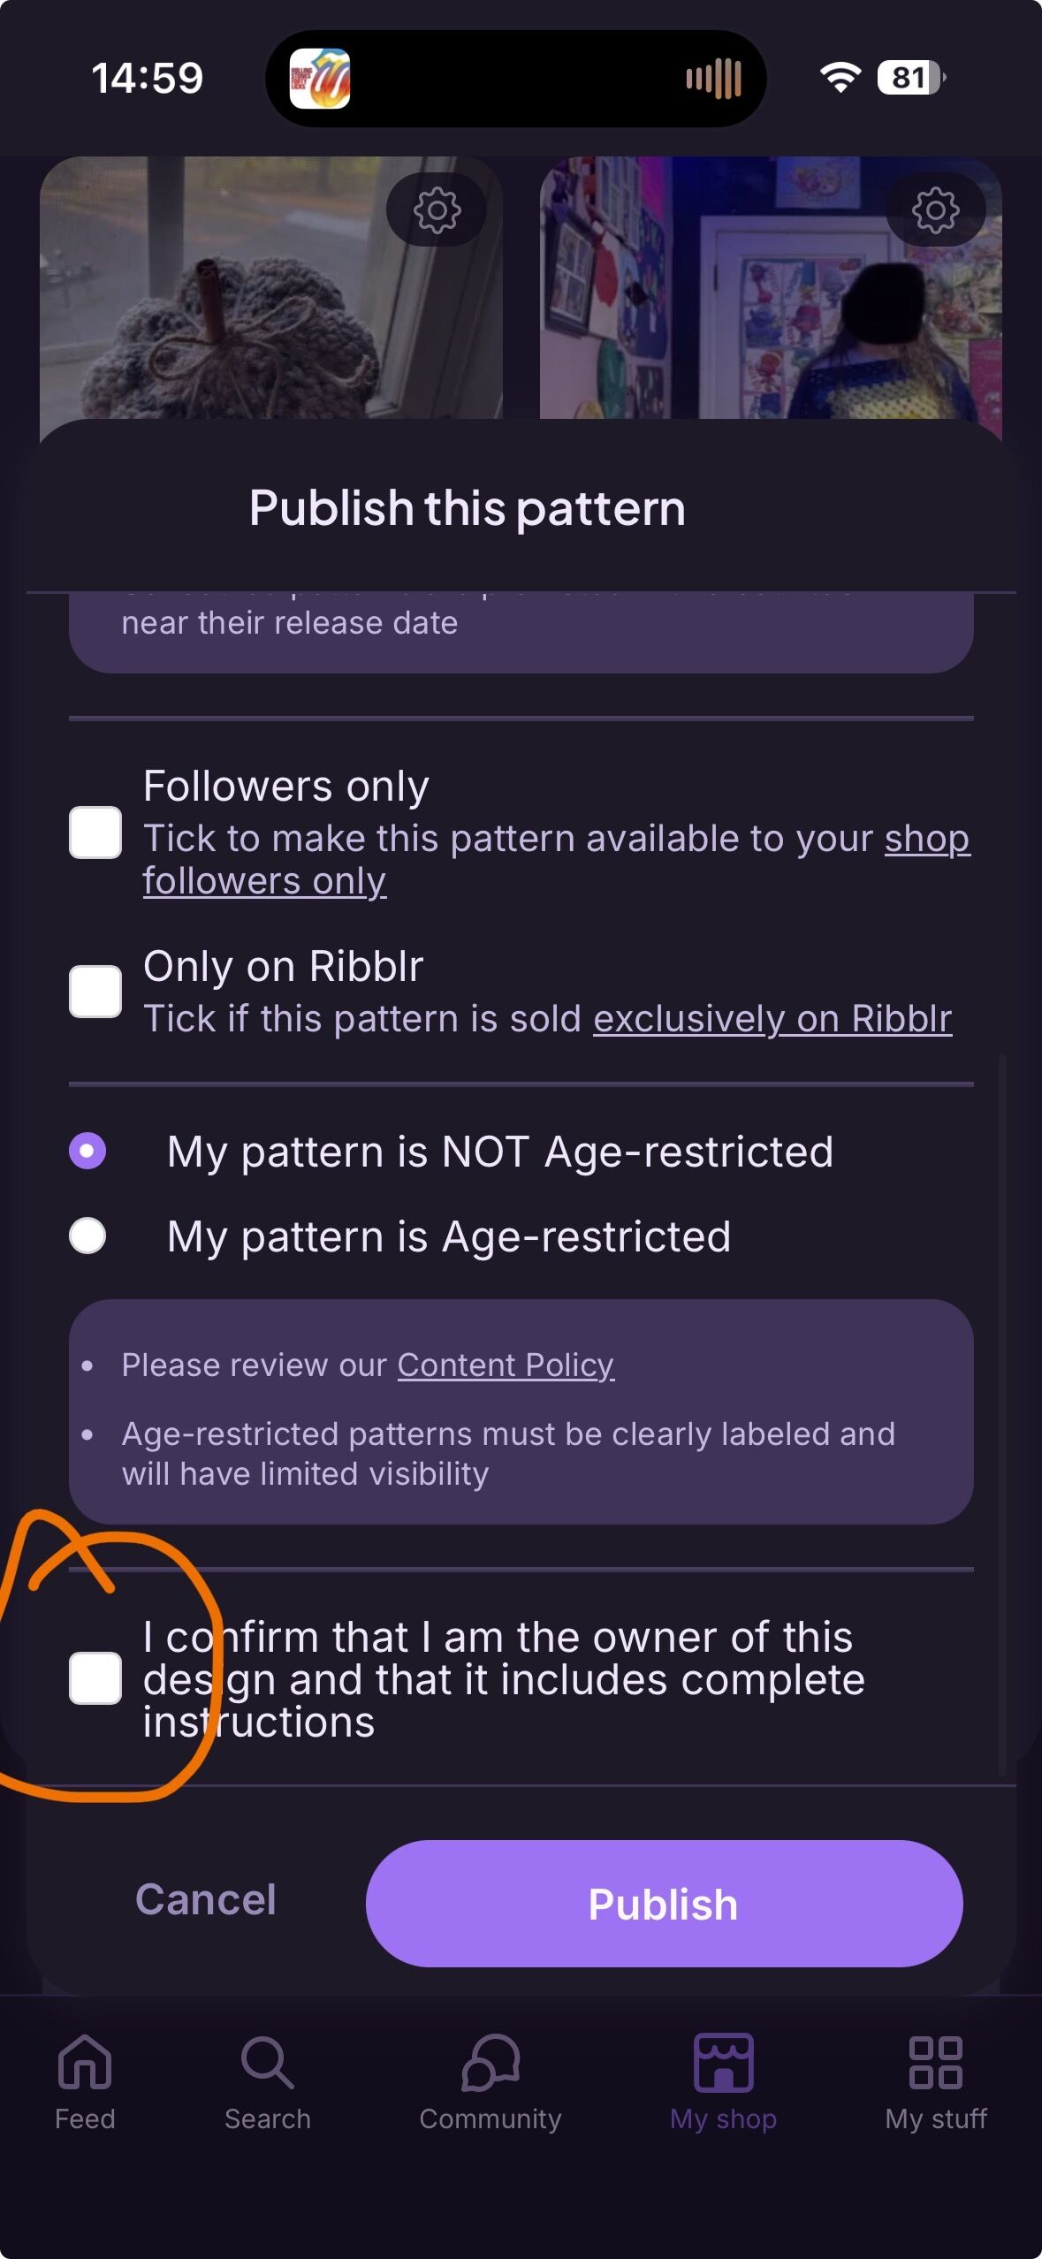Confirm ownership of design checkbox
Screen dimensions: 1042x2259
(x=95, y=1678)
